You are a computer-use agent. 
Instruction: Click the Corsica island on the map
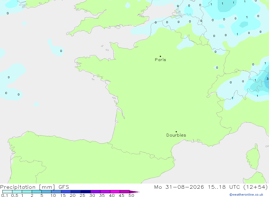click(x=253, y=157)
